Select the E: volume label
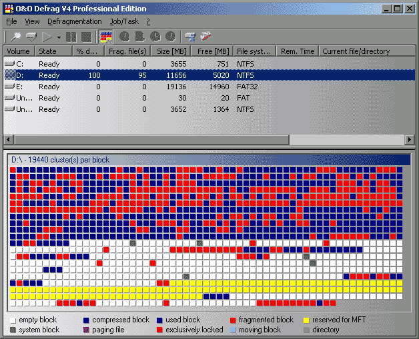Viewport: 419px width, 339px height. pos(19,87)
